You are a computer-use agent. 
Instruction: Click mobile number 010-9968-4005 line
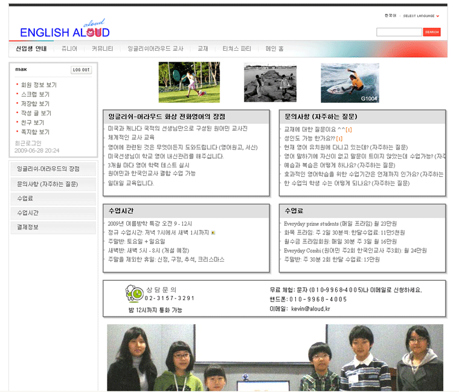click(308, 300)
